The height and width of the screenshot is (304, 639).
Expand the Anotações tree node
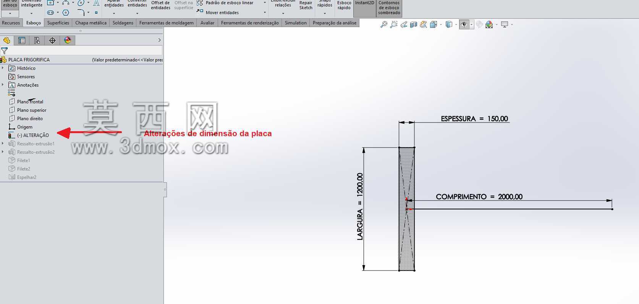(3, 85)
